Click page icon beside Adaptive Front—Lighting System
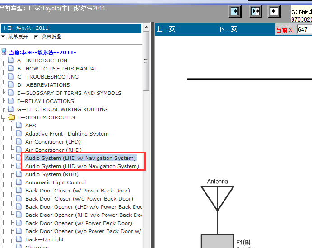The height and width of the screenshot is (248, 312). pos(19,133)
